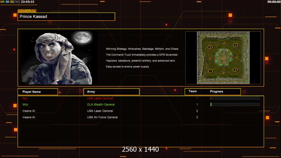
Task: Click start position marker 1 on the map
Action: click(211, 71)
